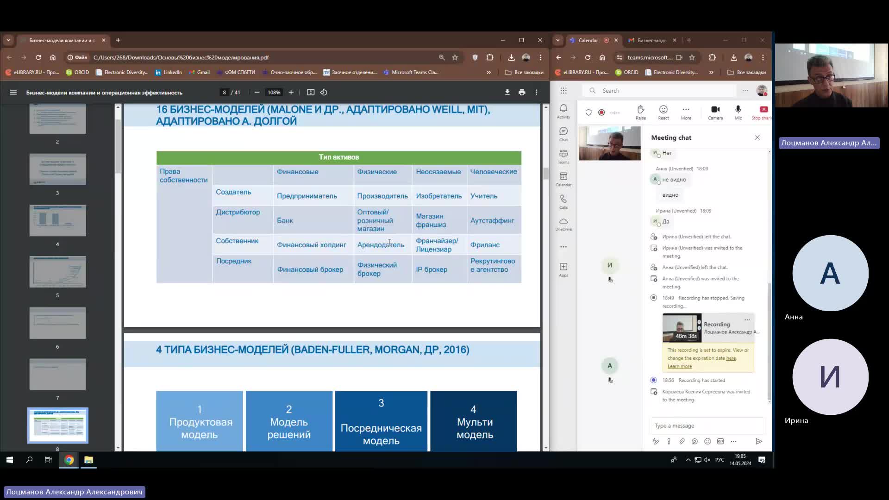Click the Type a message field

tap(707, 426)
